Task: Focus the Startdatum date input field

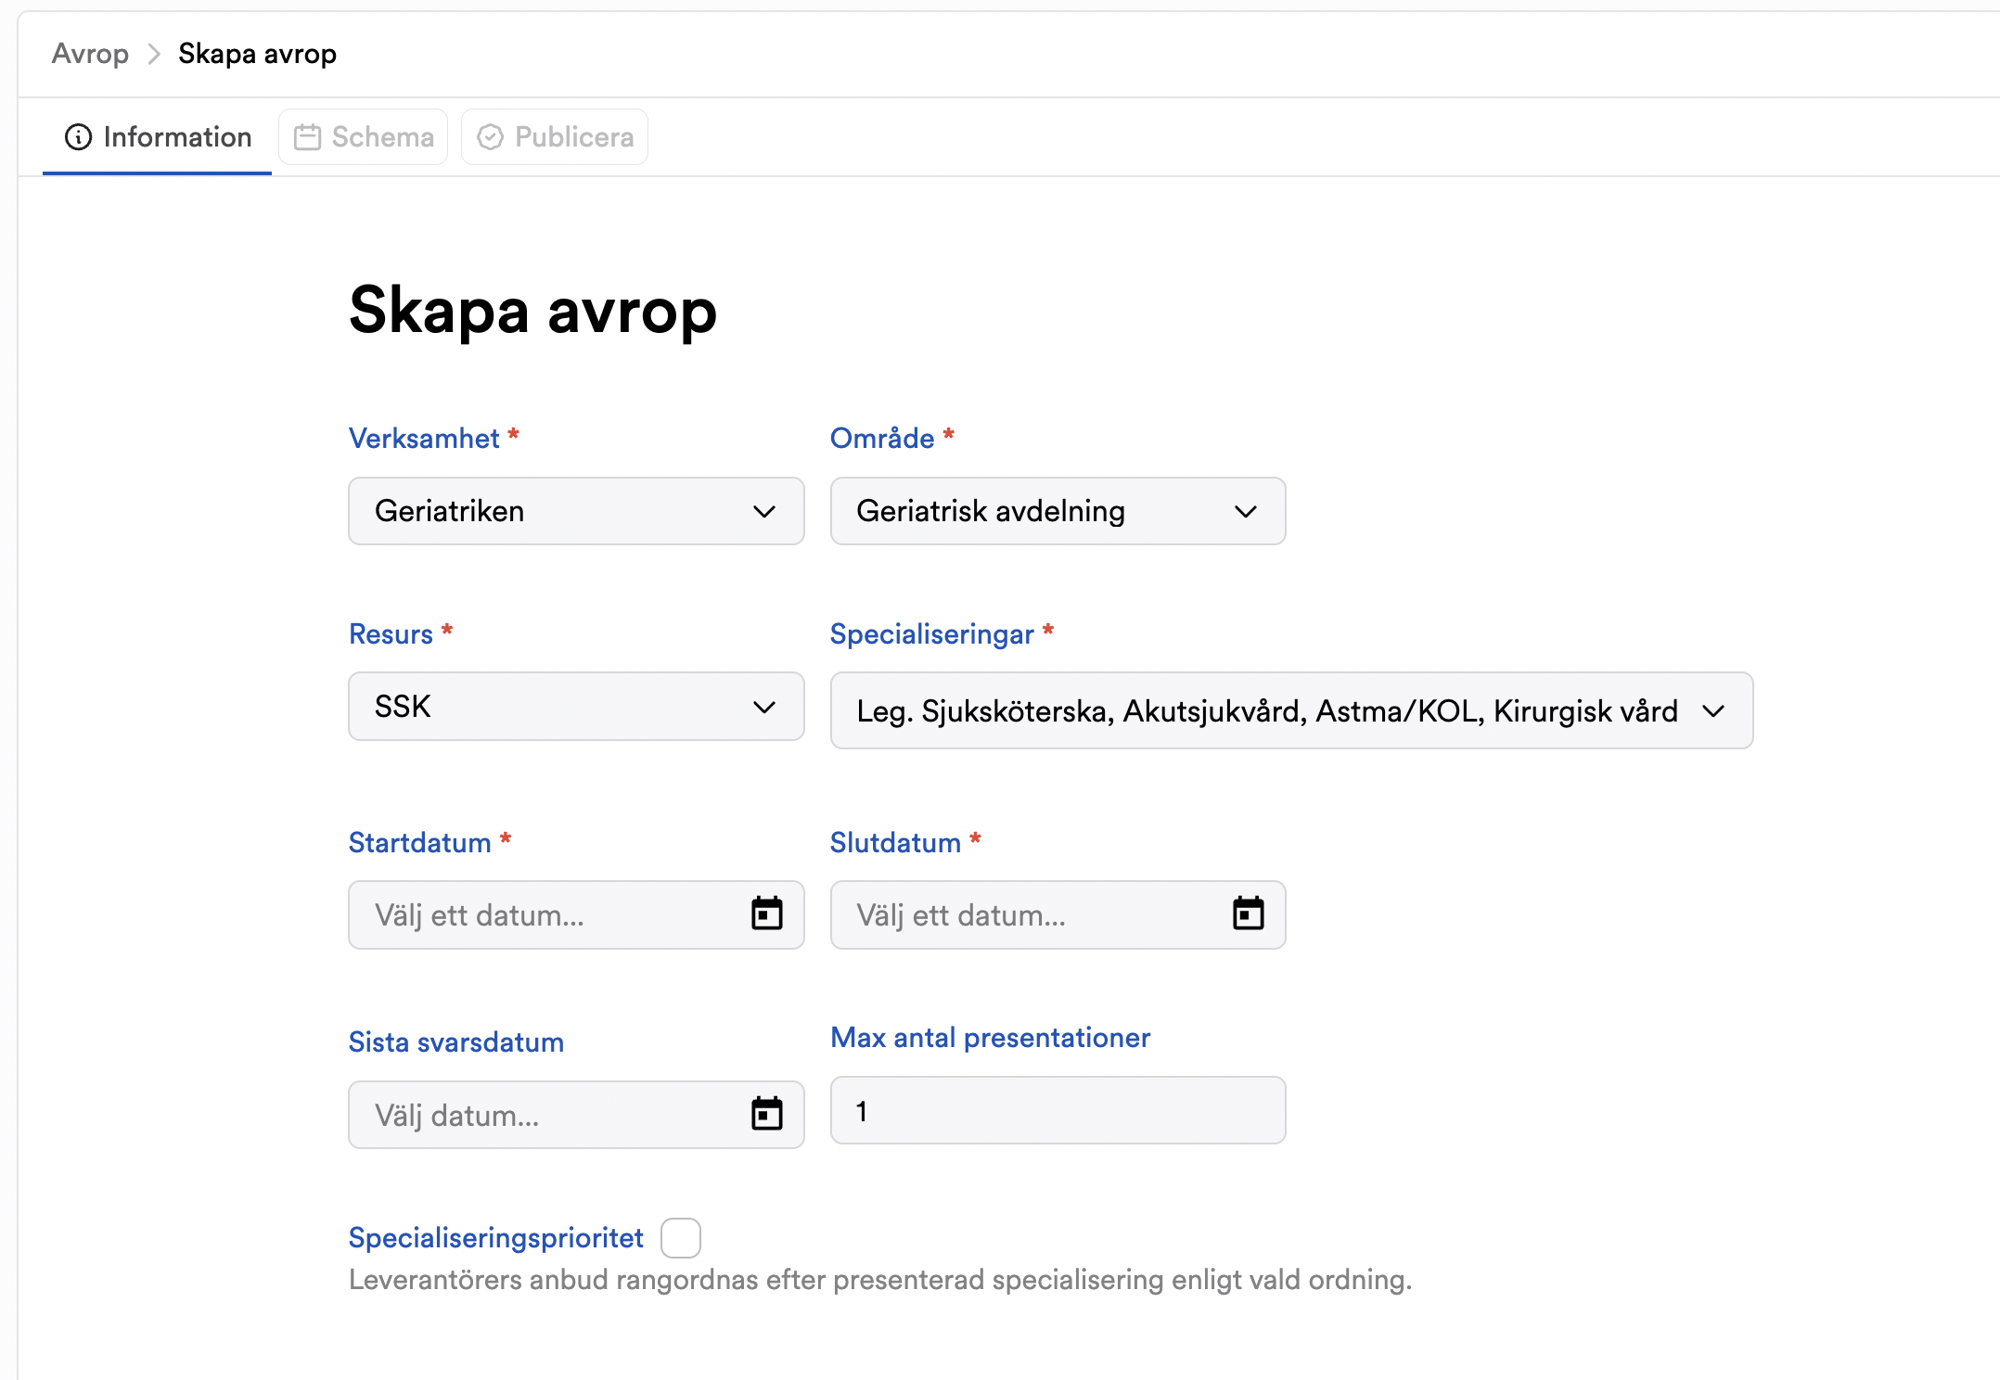Action: click(576, 914)
